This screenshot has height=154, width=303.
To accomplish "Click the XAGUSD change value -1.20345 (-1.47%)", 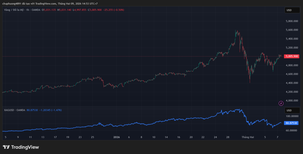I will click(50, 110).
